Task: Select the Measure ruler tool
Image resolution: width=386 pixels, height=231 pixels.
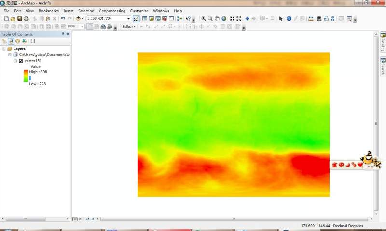Action: 311,19
